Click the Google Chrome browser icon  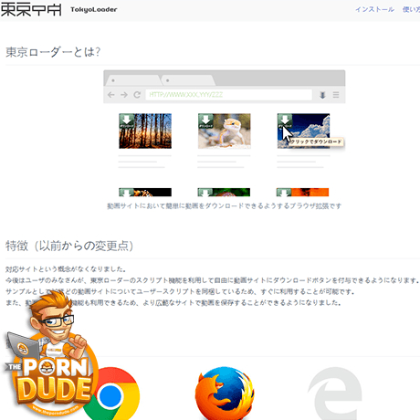pos(112,394)
